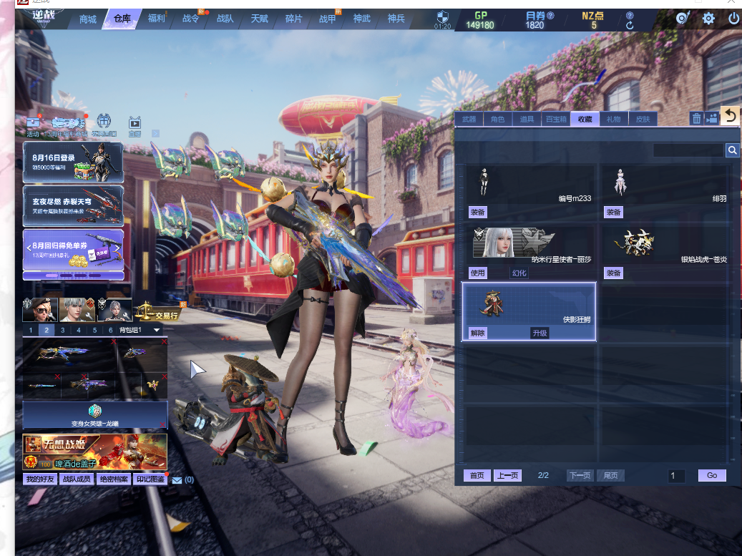Select the second banner carousel indicator
The height and width of the screenshot is (556, 742).
tap(66, 275)
